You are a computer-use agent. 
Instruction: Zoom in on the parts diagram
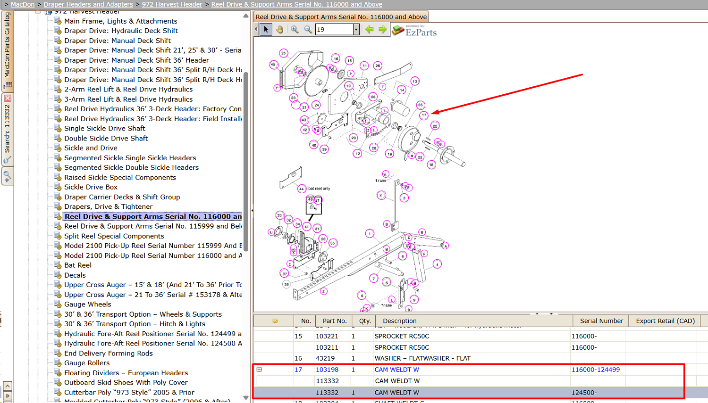click(295, 29)
